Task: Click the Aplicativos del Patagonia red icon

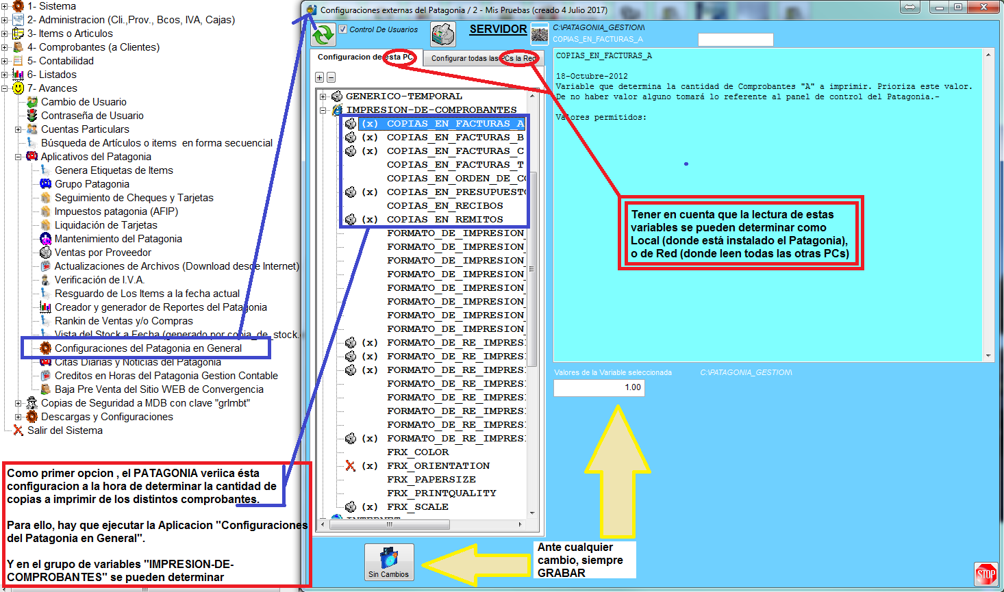Action: (32, 157)
